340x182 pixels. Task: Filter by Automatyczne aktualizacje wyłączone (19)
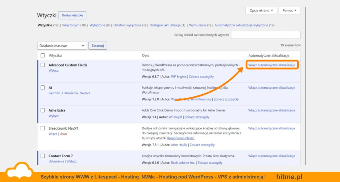(244, 25)
